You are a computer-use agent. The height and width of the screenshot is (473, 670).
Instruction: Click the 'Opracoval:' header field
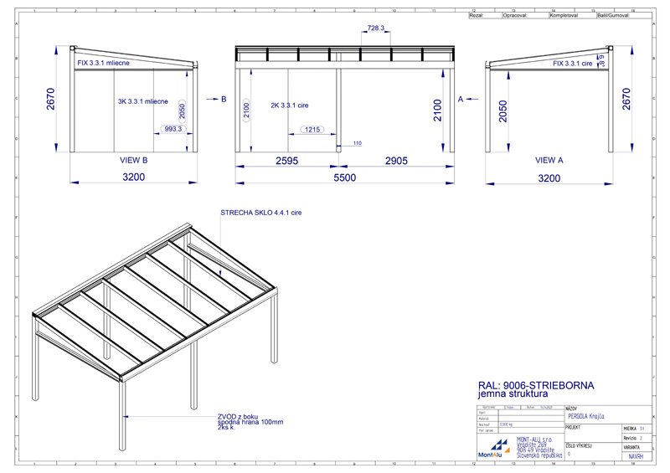(x=525, y=15)
